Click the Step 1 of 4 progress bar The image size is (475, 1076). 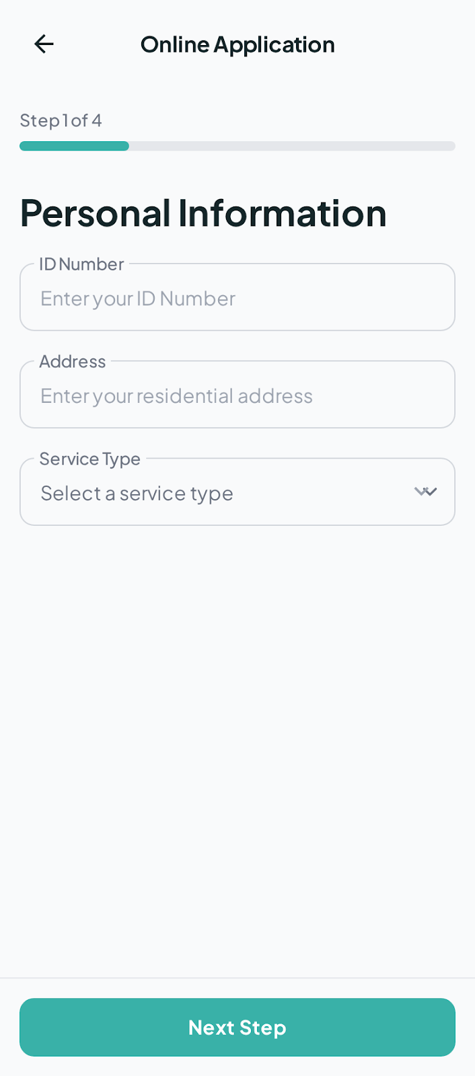(x=238, y=146)
